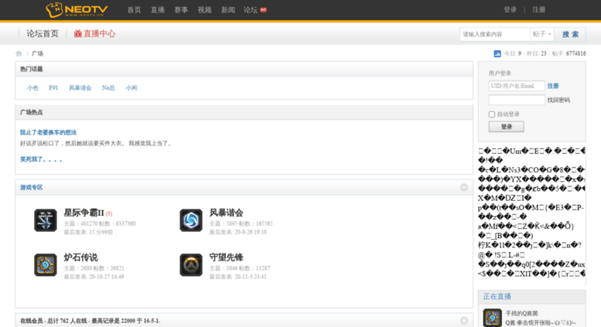601x327 pixels.
Task: Click 最后发表: 15 分钟前 under 星际争霸II
Action: pyautogui.click(x=88, y=232)
